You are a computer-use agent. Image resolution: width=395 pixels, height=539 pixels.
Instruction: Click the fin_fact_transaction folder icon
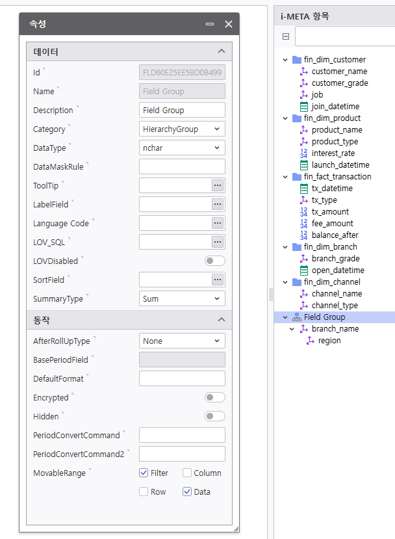pos(297,177)
